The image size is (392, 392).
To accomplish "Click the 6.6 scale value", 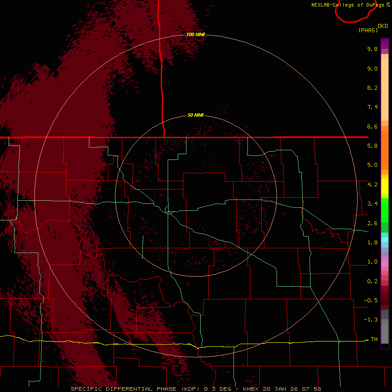I will 372,126.
